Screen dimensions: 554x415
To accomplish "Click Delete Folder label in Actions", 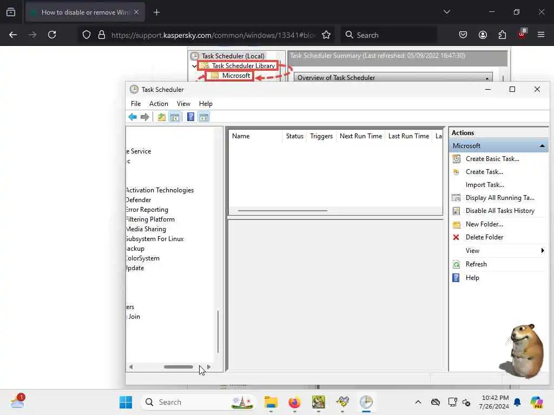I will [484, 237].
